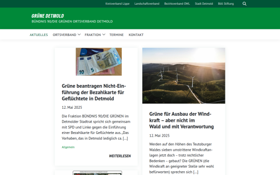Open the partially visible map article thumbnail
This screenshot has height=175, width=280.
[x=98, y=173]
